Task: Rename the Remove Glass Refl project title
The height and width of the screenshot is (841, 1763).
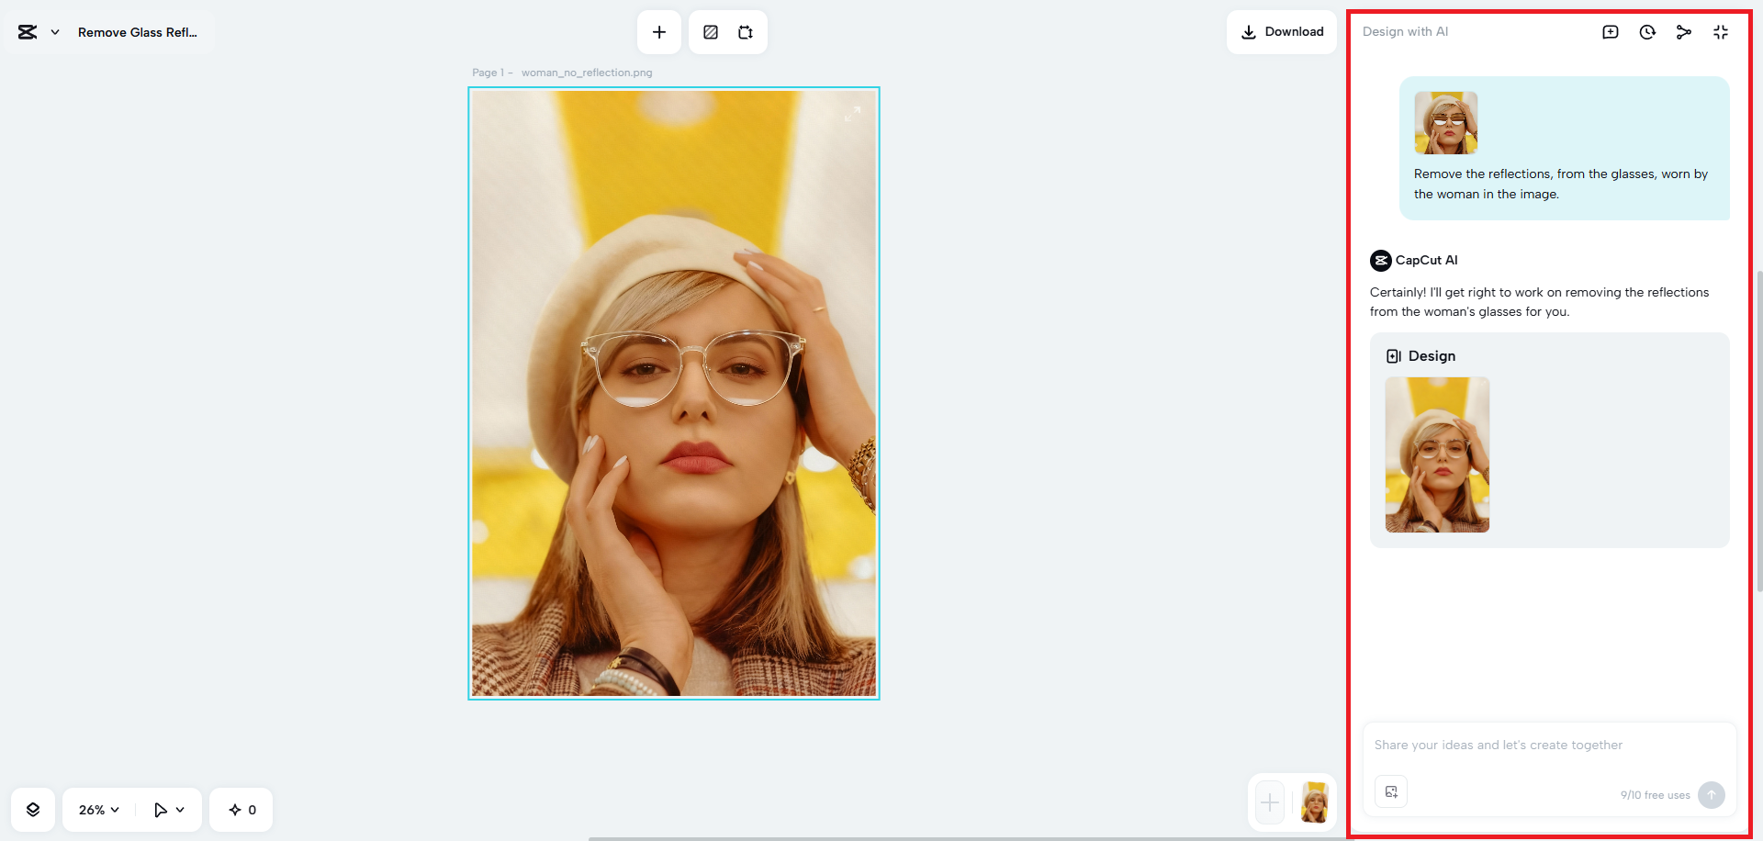Action: pos(138,32)
